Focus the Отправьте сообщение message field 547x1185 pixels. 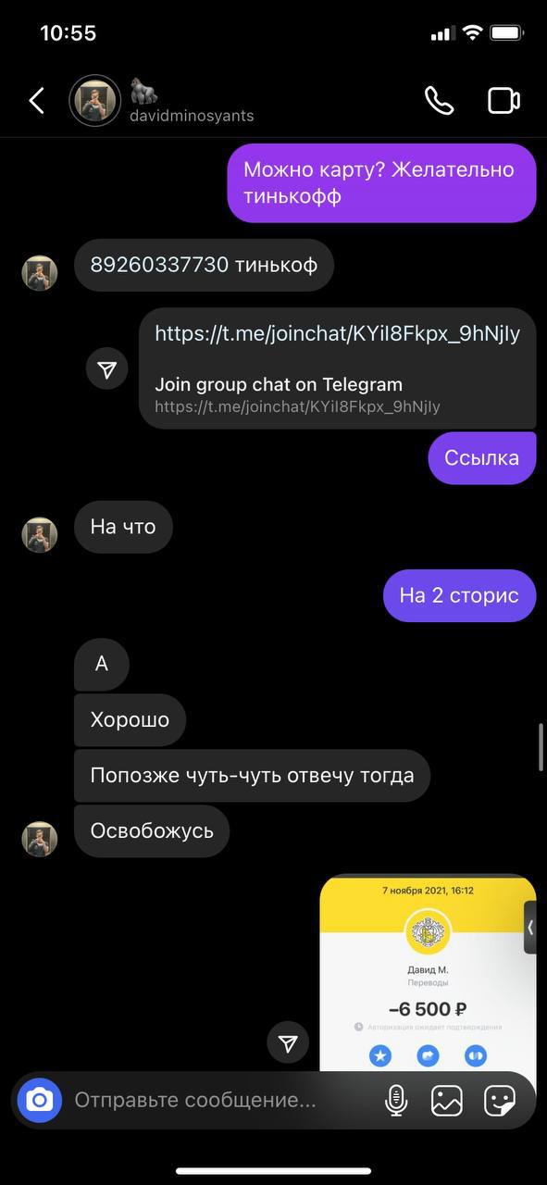[222, 1100]
